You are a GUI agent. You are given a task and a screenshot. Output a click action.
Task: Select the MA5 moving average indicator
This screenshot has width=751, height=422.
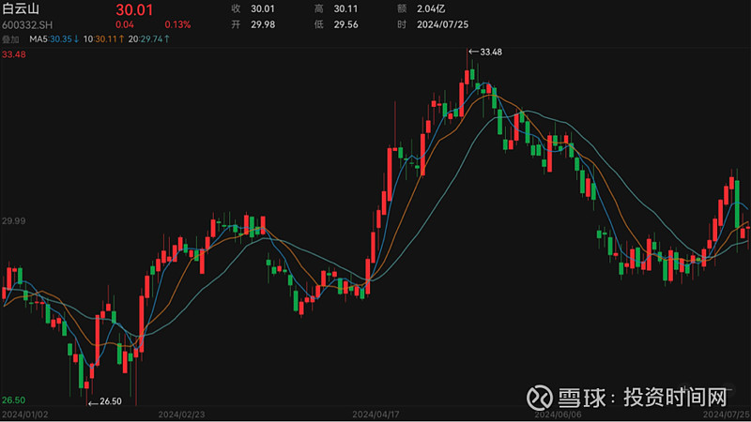tap(54, 39)
